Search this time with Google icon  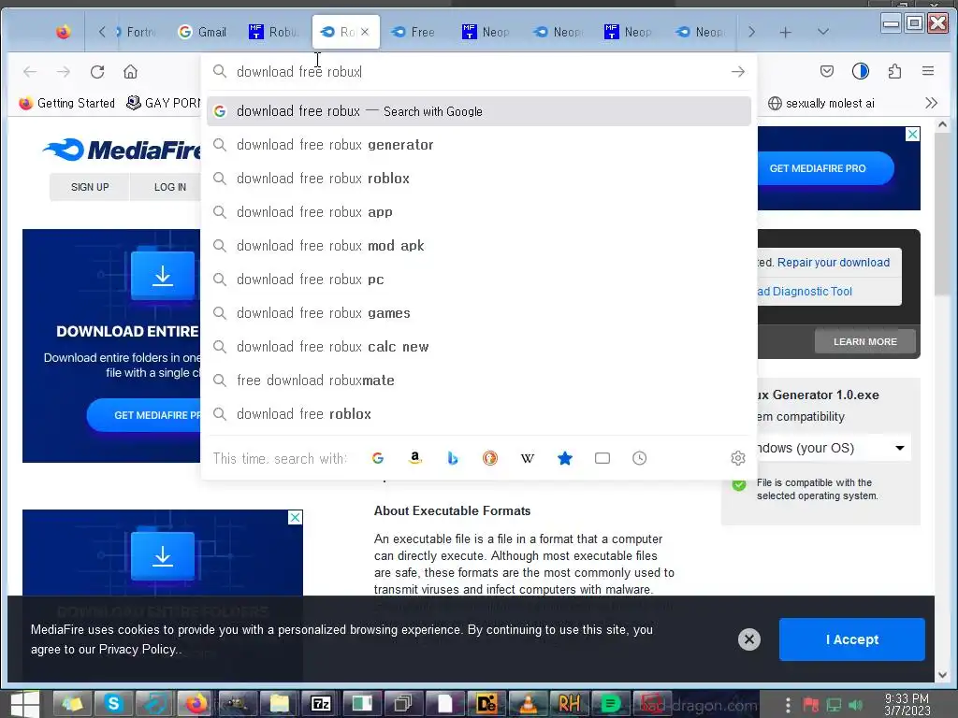click(378, 458)
